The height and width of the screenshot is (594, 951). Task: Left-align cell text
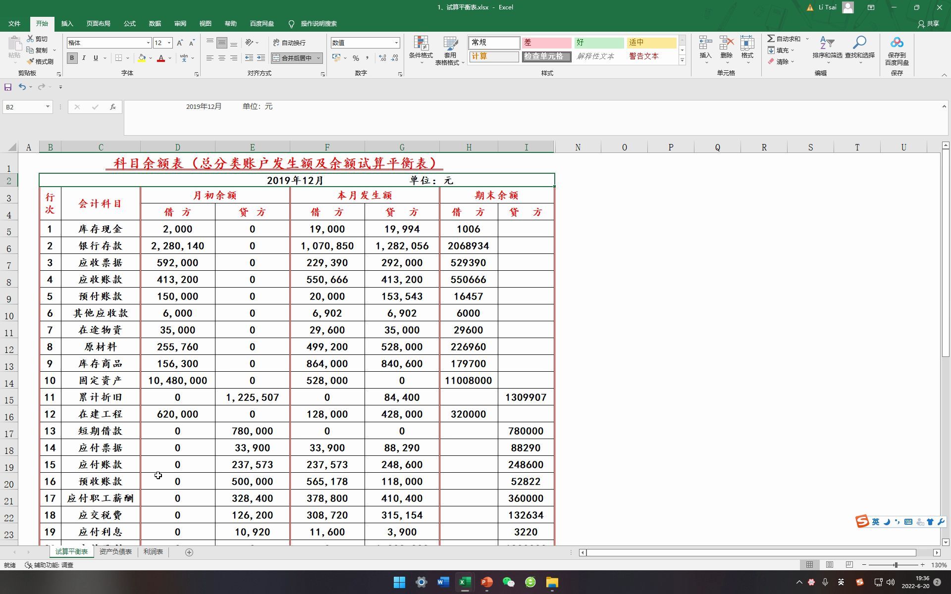pos(210,58)
